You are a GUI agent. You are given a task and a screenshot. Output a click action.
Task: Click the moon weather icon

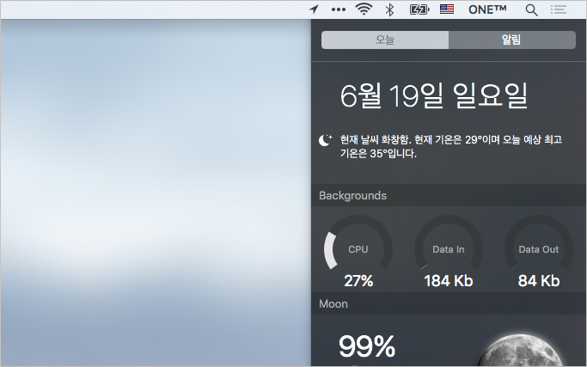(x=325, y=140)
